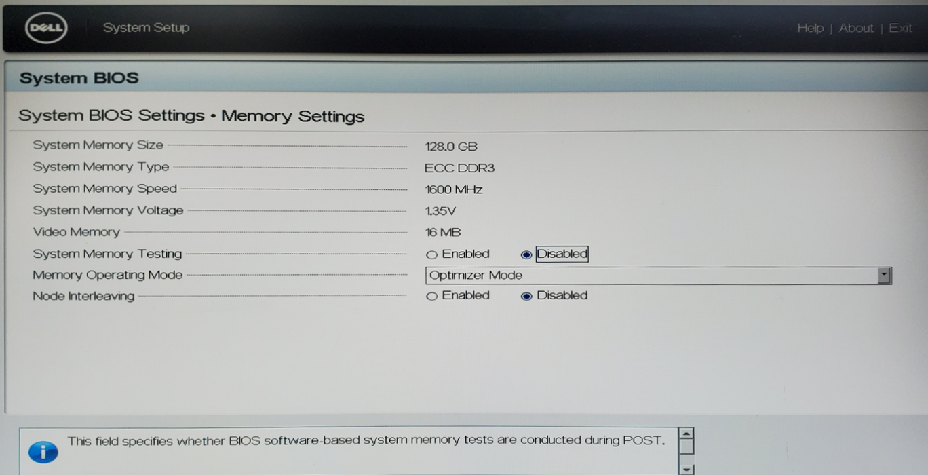This screenshot has width=928, height=475.
Task: Click the help text scrollbar thumb
Action: (687, 446)
